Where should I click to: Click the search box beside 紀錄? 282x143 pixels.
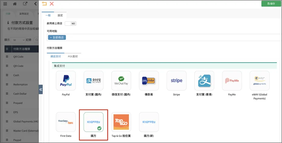pos(36,40)
